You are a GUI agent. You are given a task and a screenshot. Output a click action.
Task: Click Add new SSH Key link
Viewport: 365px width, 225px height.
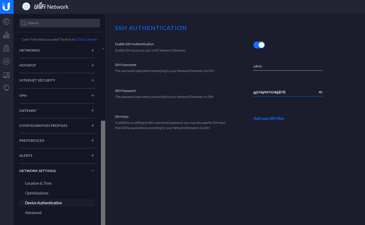tap(269, 118)
